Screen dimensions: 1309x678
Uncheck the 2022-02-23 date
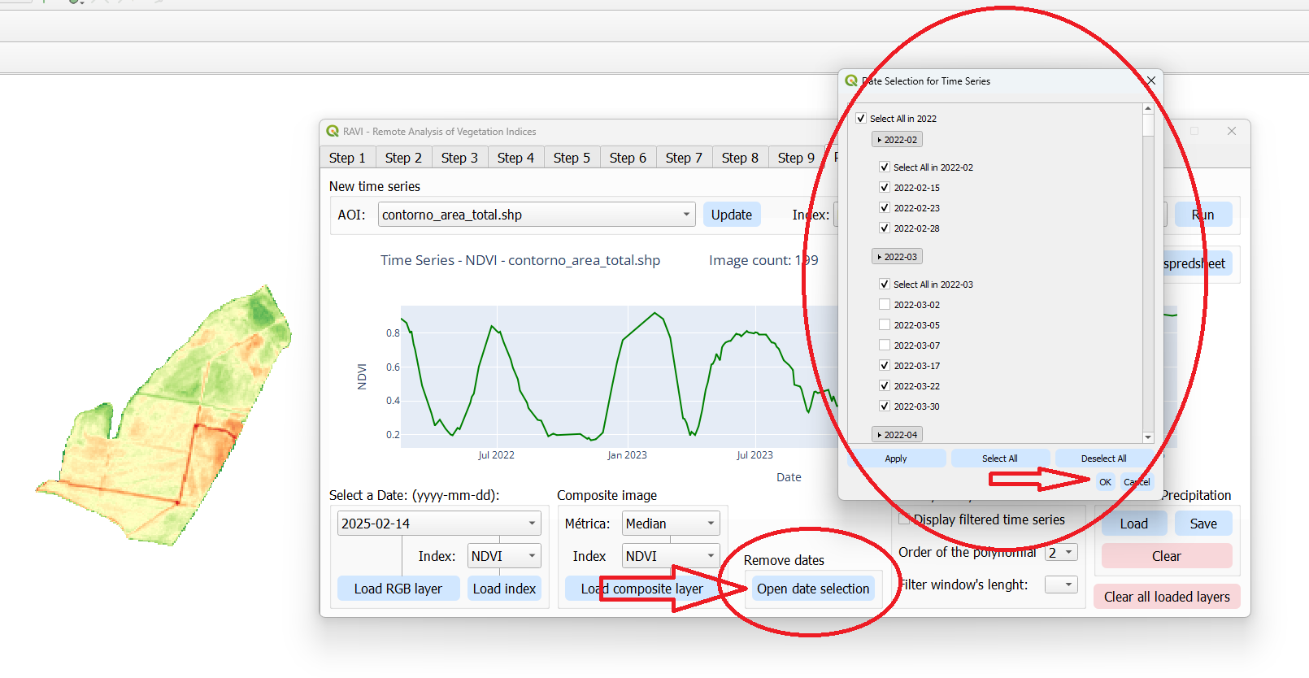point(885,208)
